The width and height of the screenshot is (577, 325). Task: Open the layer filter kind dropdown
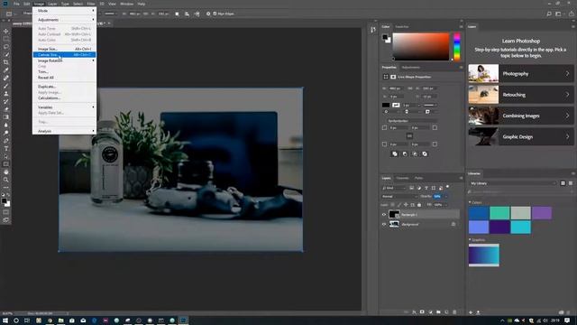pos(394,188)
